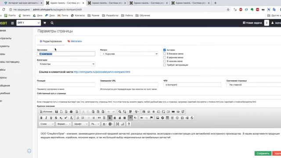
Task: Open the "Разработка" bookmarks folder
Action: pyautogui.click(x=110, y=16)
